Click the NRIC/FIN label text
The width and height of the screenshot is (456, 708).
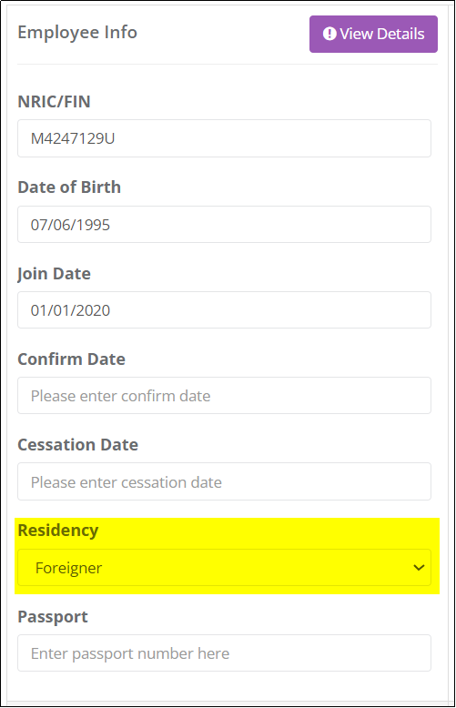click(x=54, y=102)
